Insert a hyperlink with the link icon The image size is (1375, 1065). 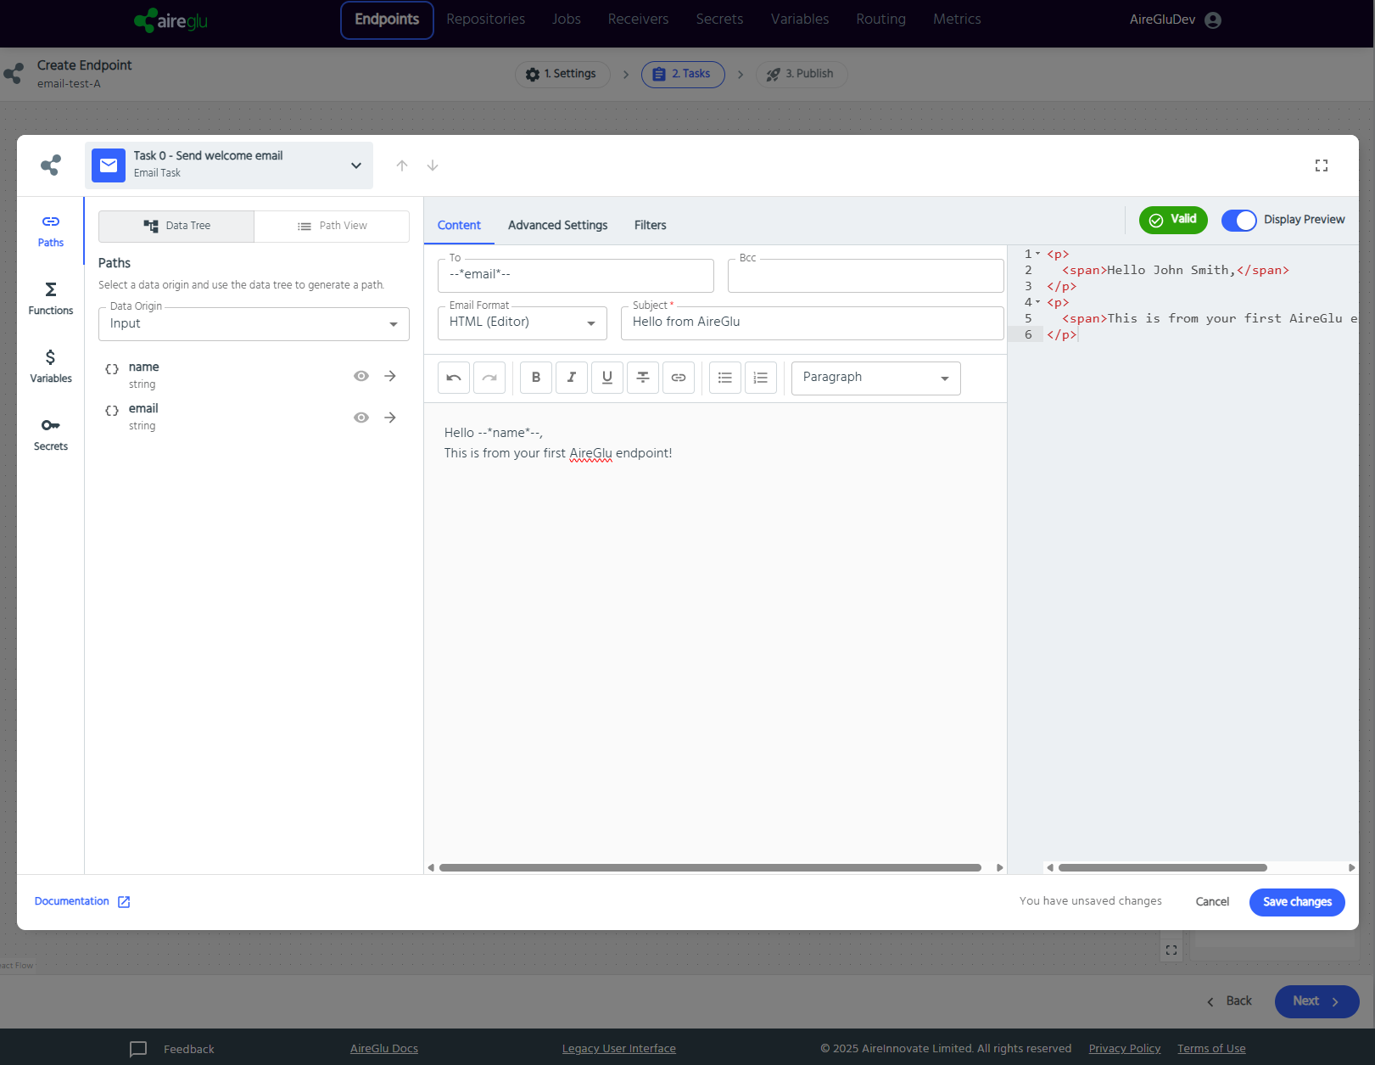679,378
